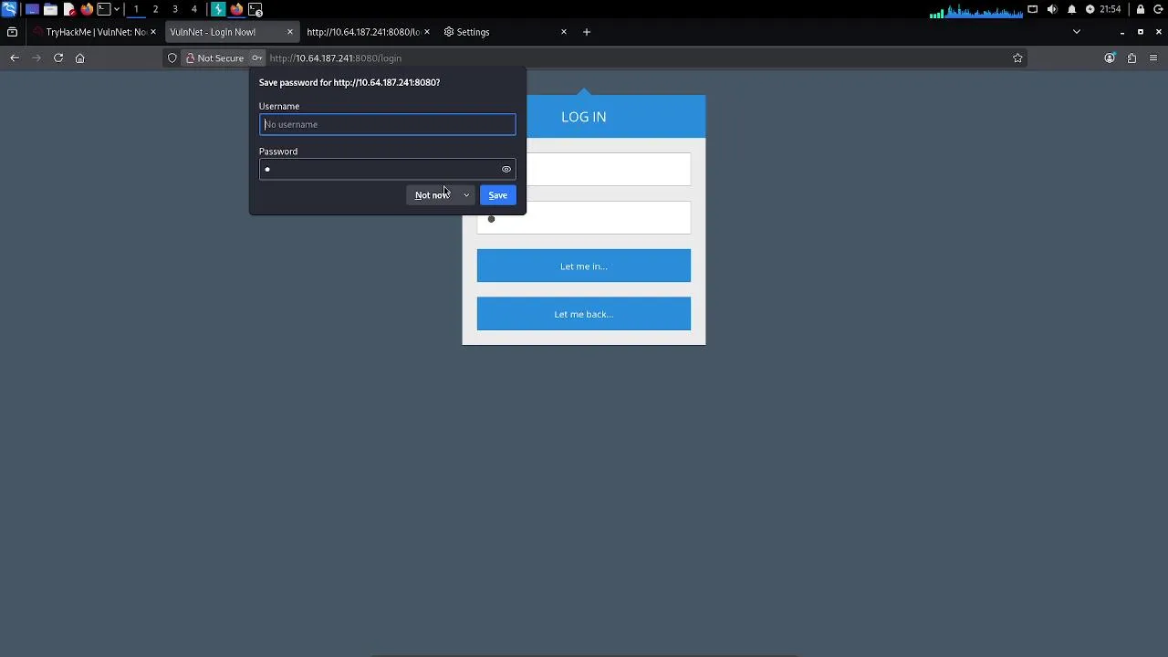Open the Kali applications menu
The image size is (1168, 657).
pyautogui.click(x=9, y=9)
